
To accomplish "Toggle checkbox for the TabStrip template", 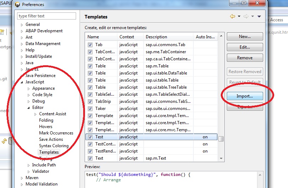I will [90, 101].
